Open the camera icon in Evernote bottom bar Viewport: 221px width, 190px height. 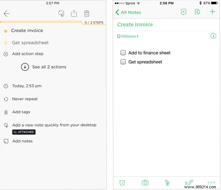point(145,183)
